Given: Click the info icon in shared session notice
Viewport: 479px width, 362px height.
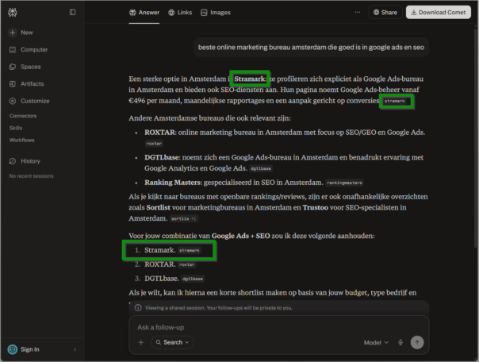Looking at the screenshot, I should coord(138,308).
